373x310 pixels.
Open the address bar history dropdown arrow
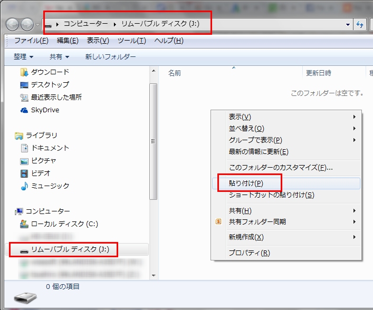[348, 24]
